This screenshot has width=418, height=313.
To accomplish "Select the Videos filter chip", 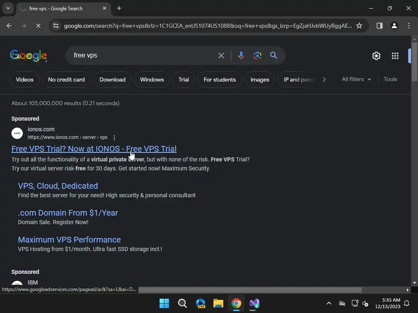I will pyautogui.click(x=24, y=79).
